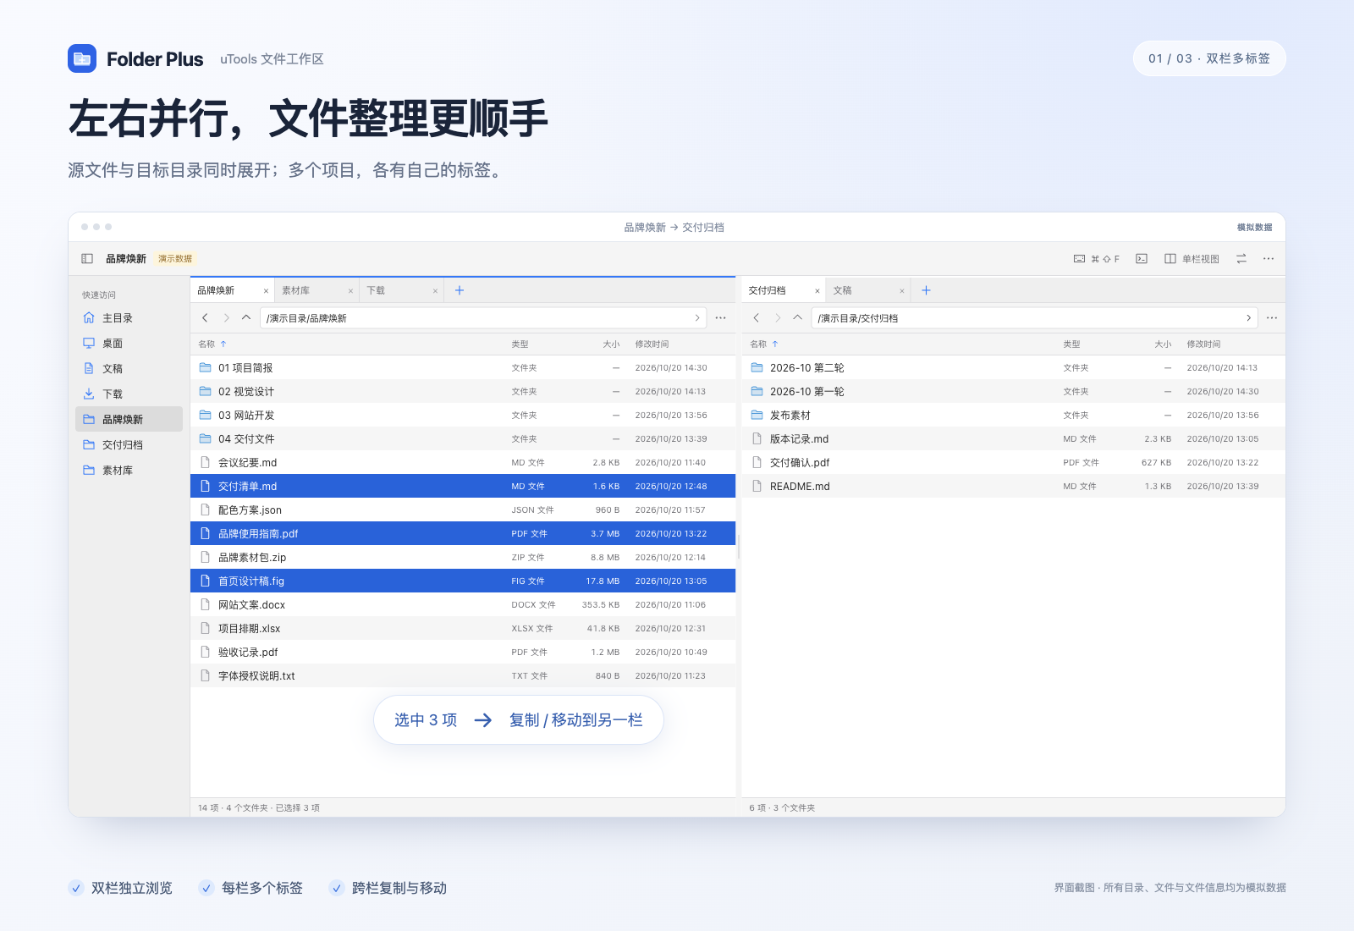
Task: Open right pane more options menu
Action: 1272,318
